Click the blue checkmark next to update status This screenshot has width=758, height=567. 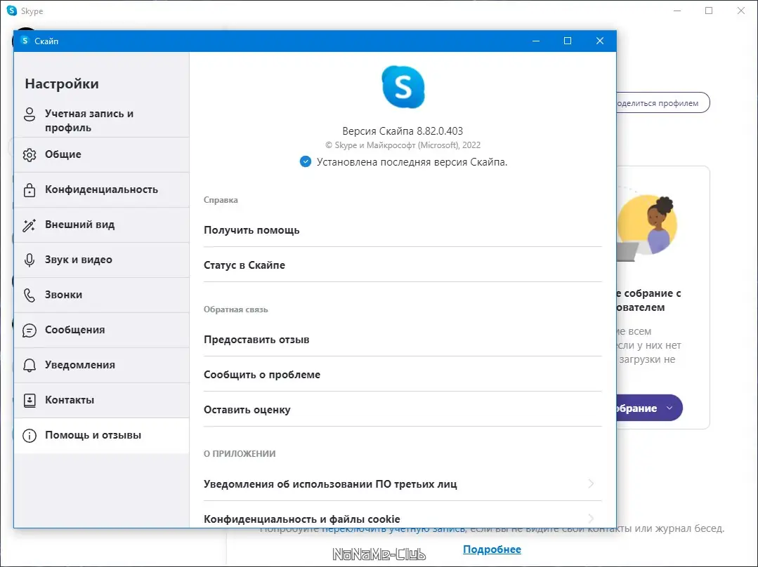tap(306, 162)
